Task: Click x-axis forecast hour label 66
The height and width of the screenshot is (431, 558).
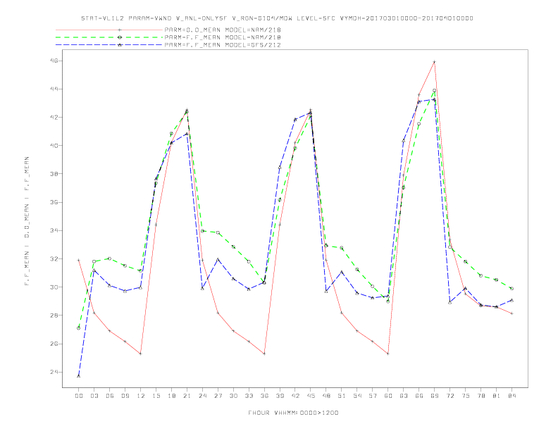Action: pyautogui.click(x=419, y=396)
